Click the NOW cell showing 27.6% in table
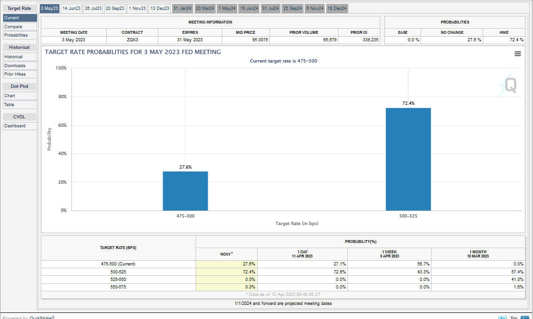This screenshot has height=319, width=533. (x=227, y=264)
